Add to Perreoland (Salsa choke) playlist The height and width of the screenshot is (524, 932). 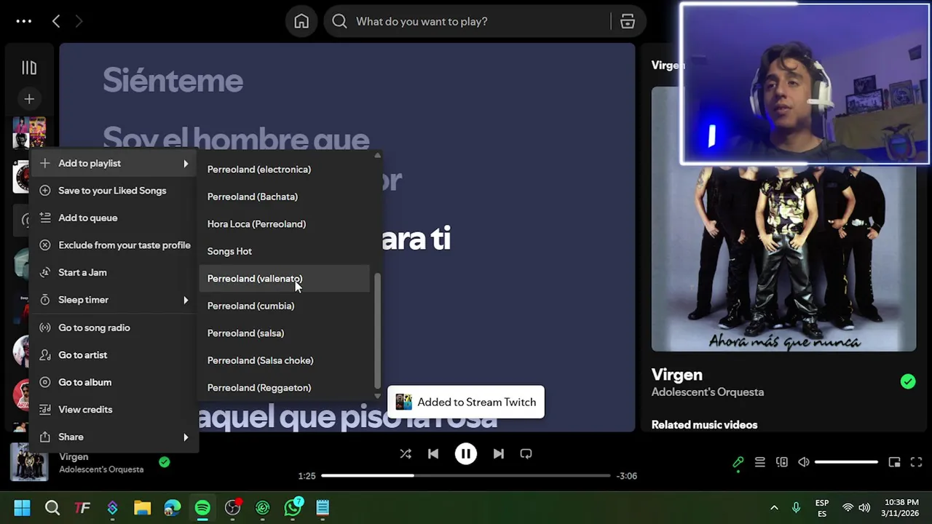click(x=284, y=360)
